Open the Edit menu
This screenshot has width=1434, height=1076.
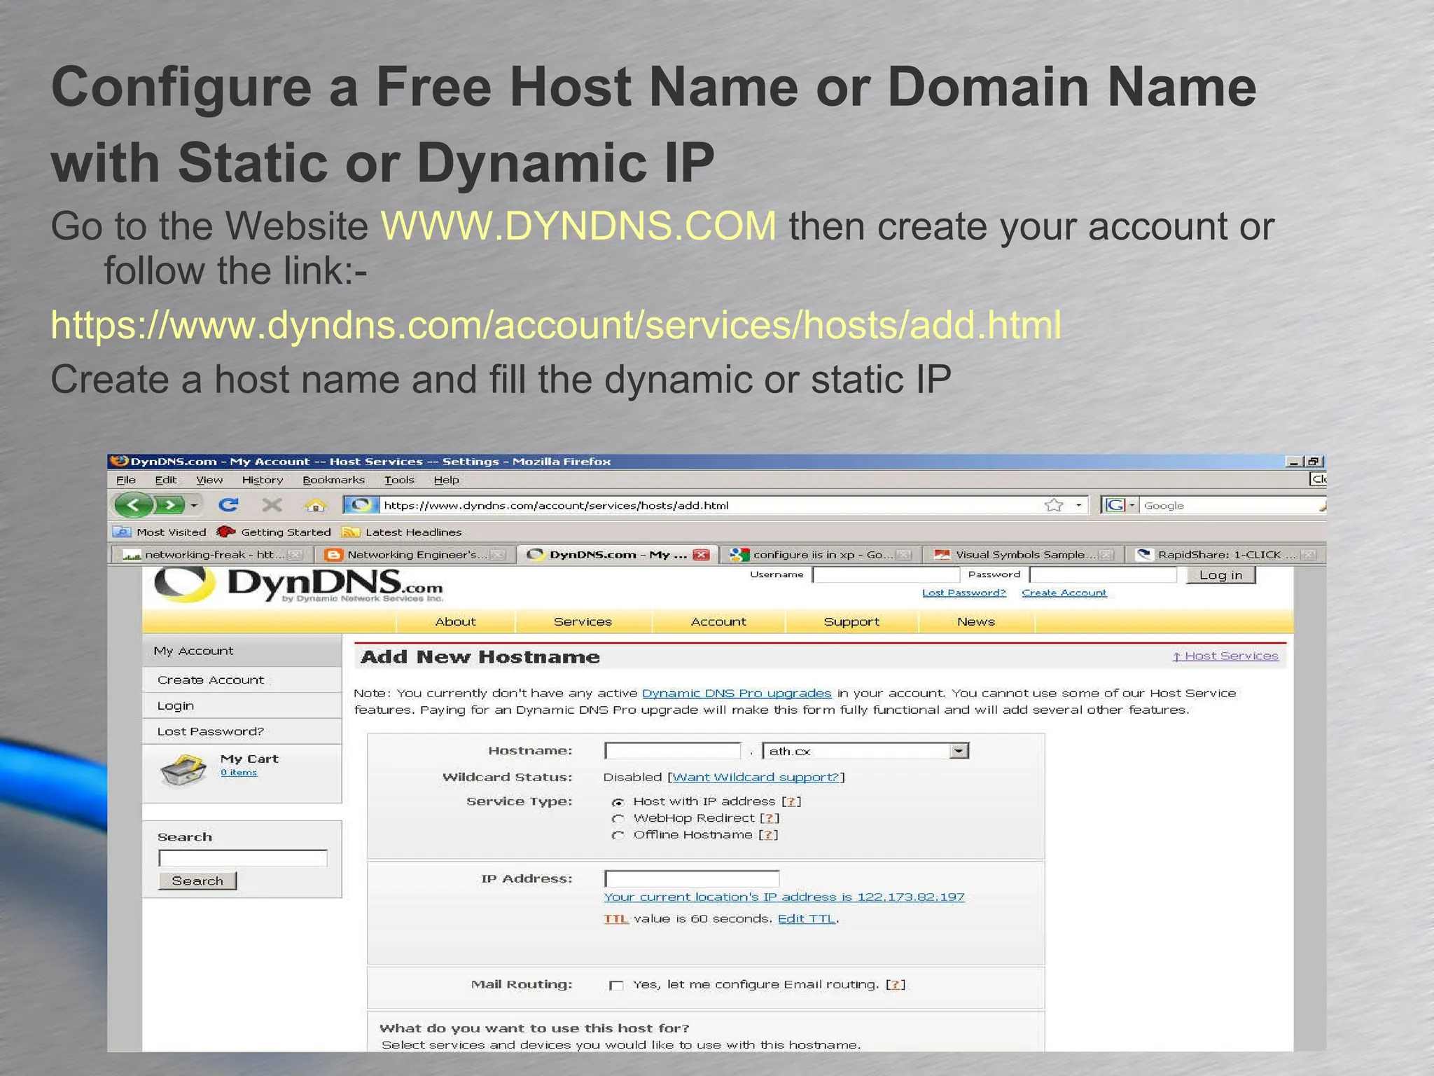[x=166, y=480]
